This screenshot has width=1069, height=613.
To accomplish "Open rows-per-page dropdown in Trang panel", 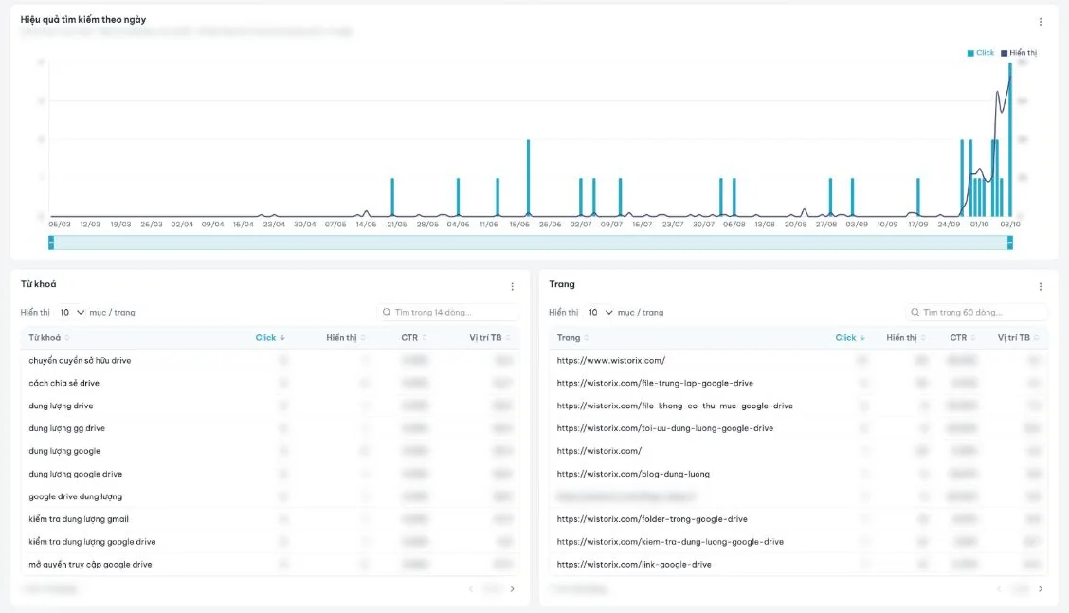I will click(599, 313).
